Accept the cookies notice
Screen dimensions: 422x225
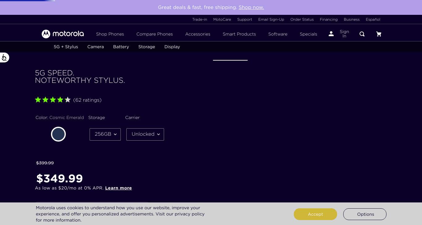[x=315, y=214]
